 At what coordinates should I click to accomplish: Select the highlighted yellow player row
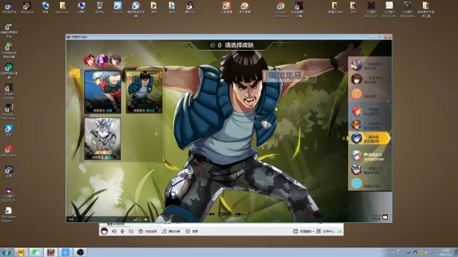(x=370, y=138)
